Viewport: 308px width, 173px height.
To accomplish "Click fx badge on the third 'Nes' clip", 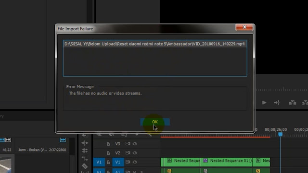I will pyautogui.click(x=258, y=161).
